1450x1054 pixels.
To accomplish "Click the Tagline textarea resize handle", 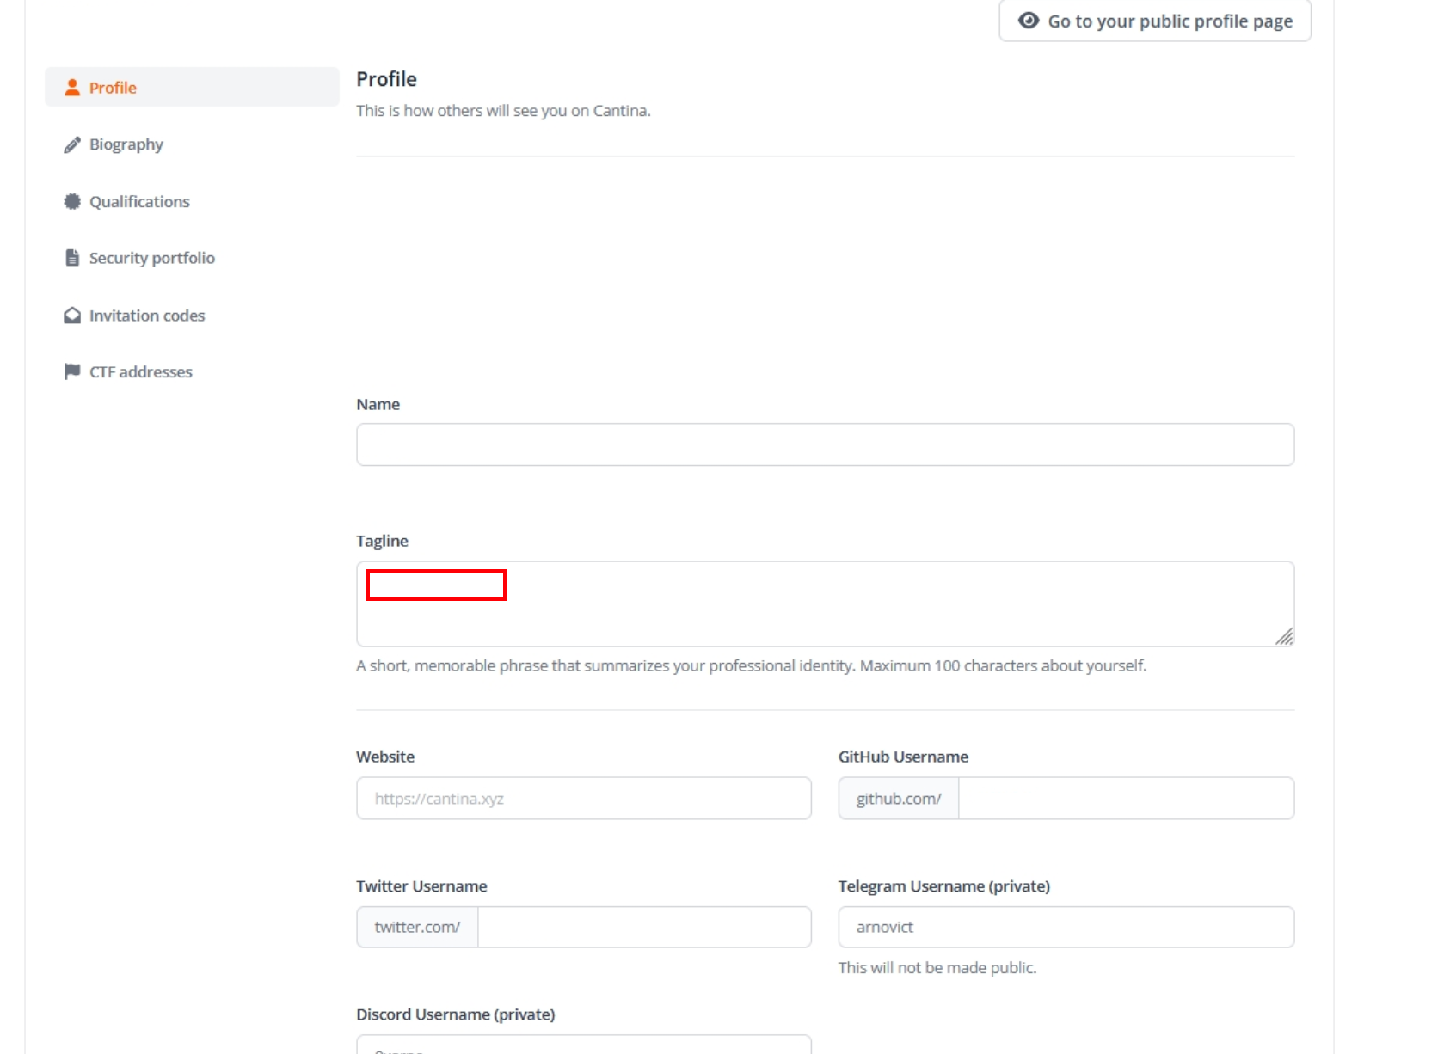I will [x=1284, y=636].
